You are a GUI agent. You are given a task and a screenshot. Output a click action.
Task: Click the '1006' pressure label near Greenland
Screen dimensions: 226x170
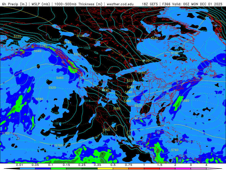(x=212, y=39)
